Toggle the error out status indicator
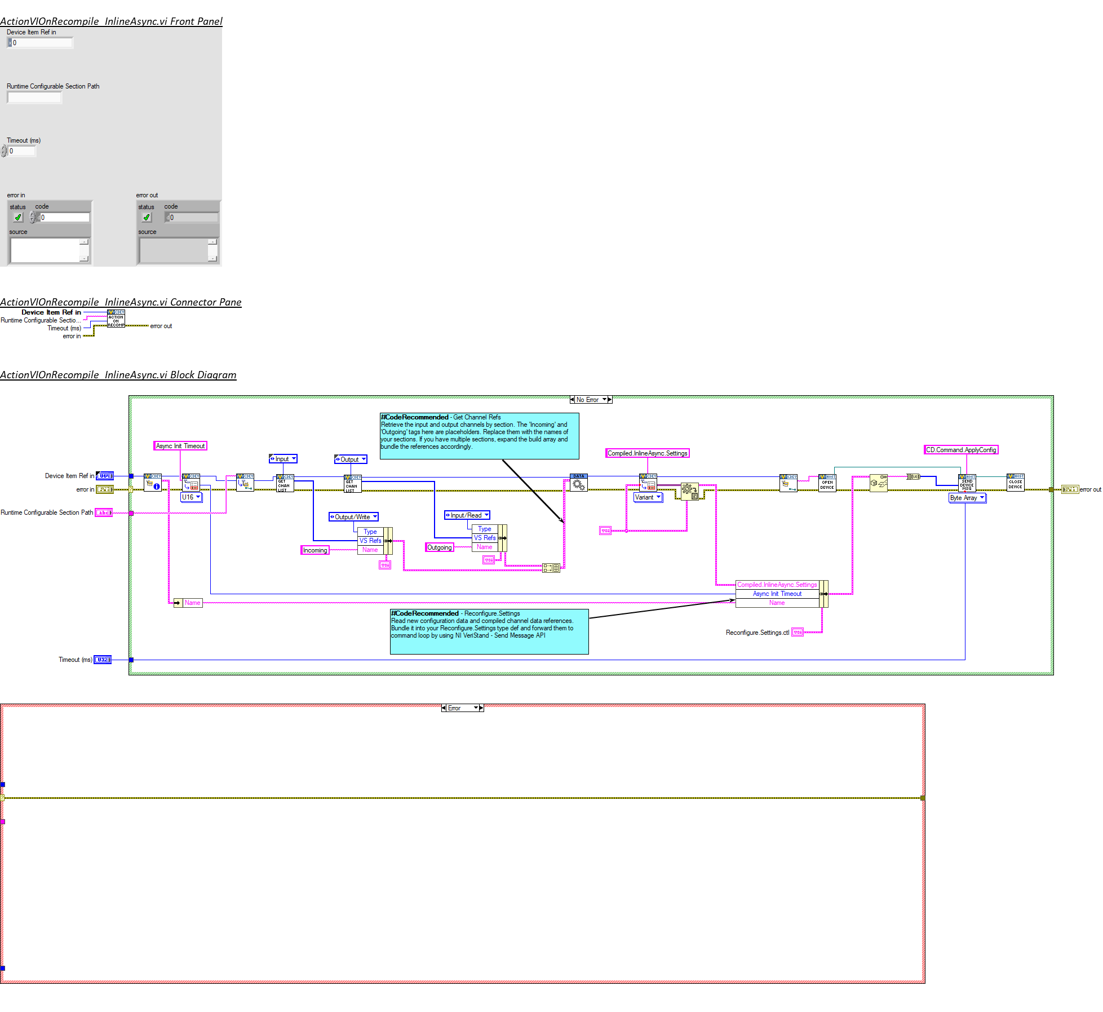1103x1012 pixels. point(147,218)
